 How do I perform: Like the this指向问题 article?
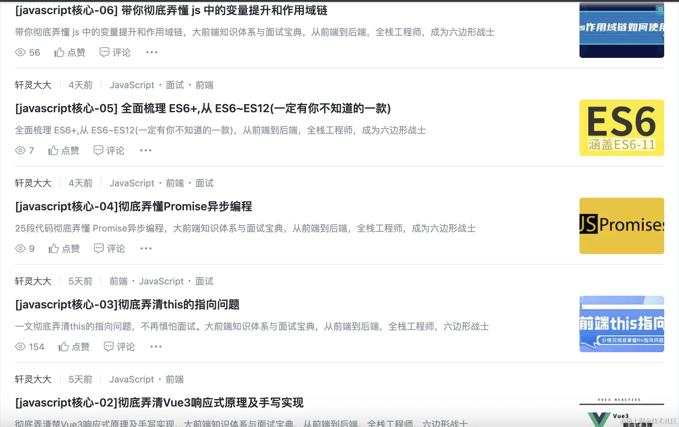pyautogui.click(x=74, y=347)
